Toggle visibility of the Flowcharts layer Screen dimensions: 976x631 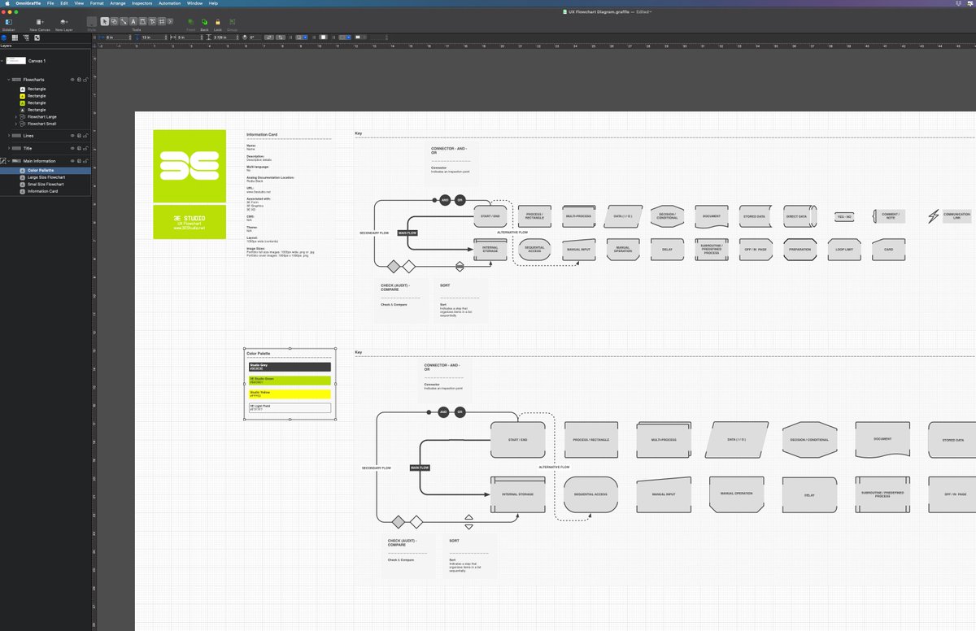point(72,80)
